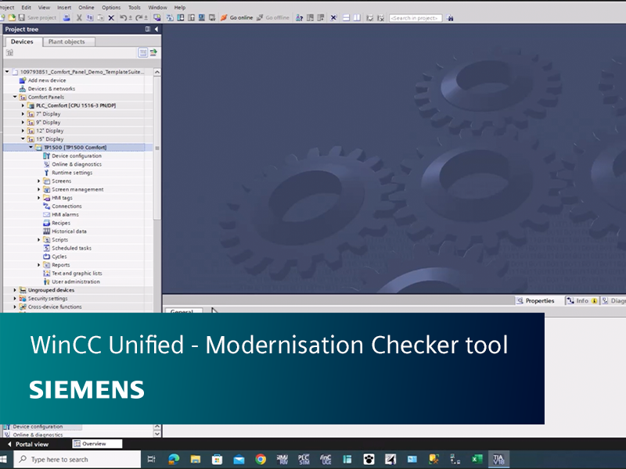This screenshot has width=626, height=469.
Task: Open the Options menu
Action: [110, 6]
